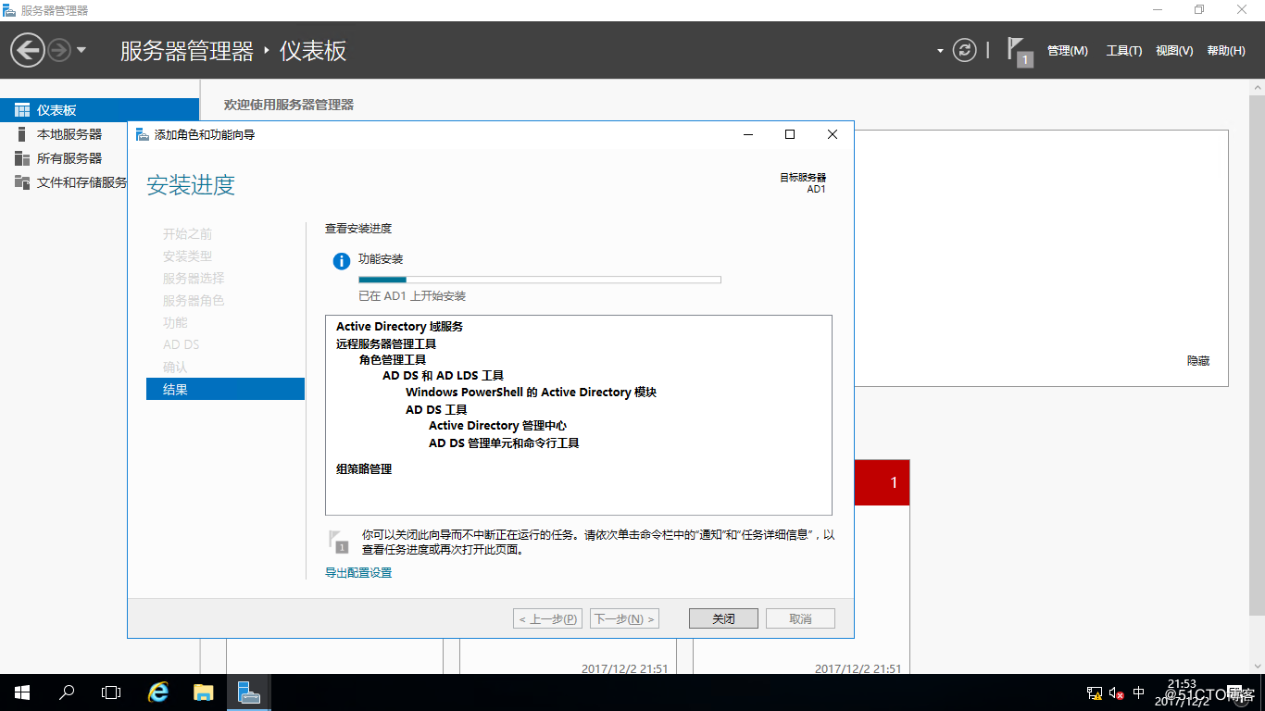1265x711 pixels.
Task: Click the network tray icon
Action: pos(1094,692)
